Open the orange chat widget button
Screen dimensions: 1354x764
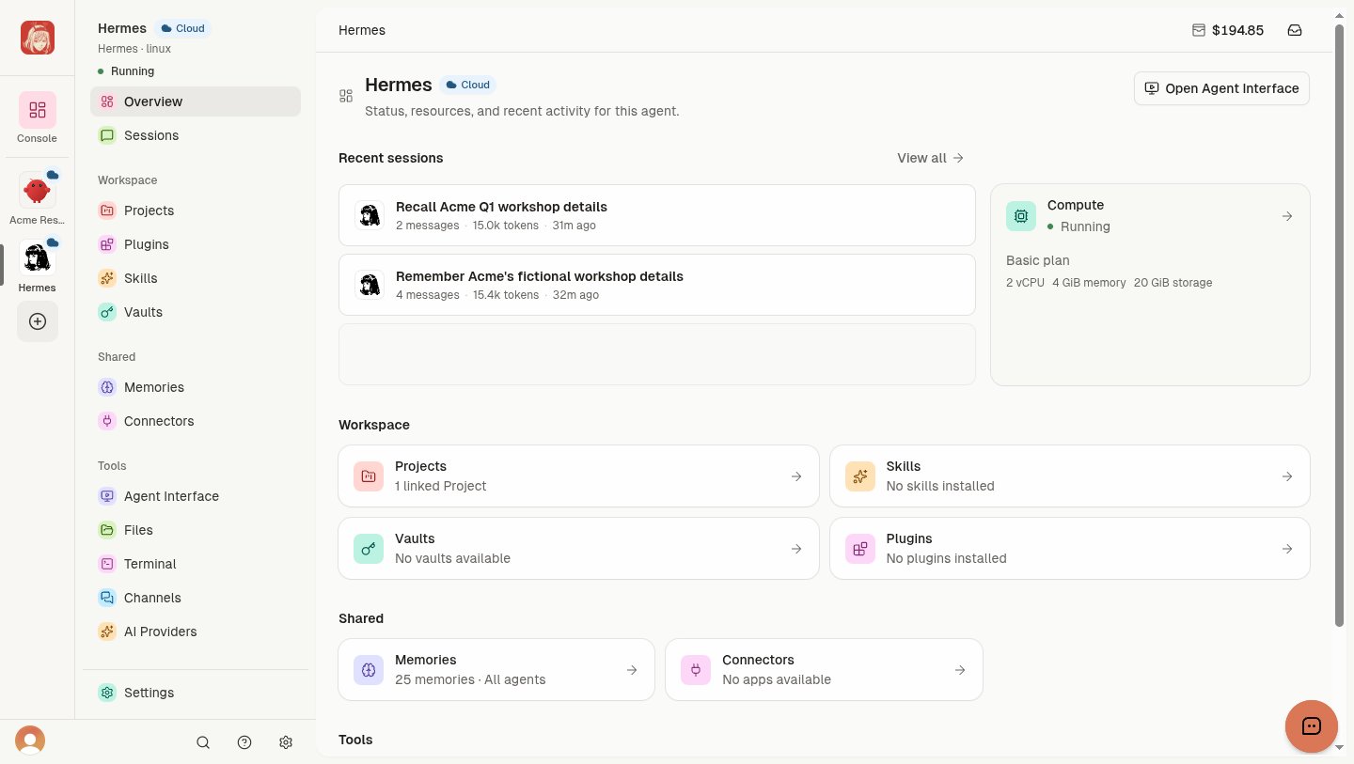click(1312, 726)
